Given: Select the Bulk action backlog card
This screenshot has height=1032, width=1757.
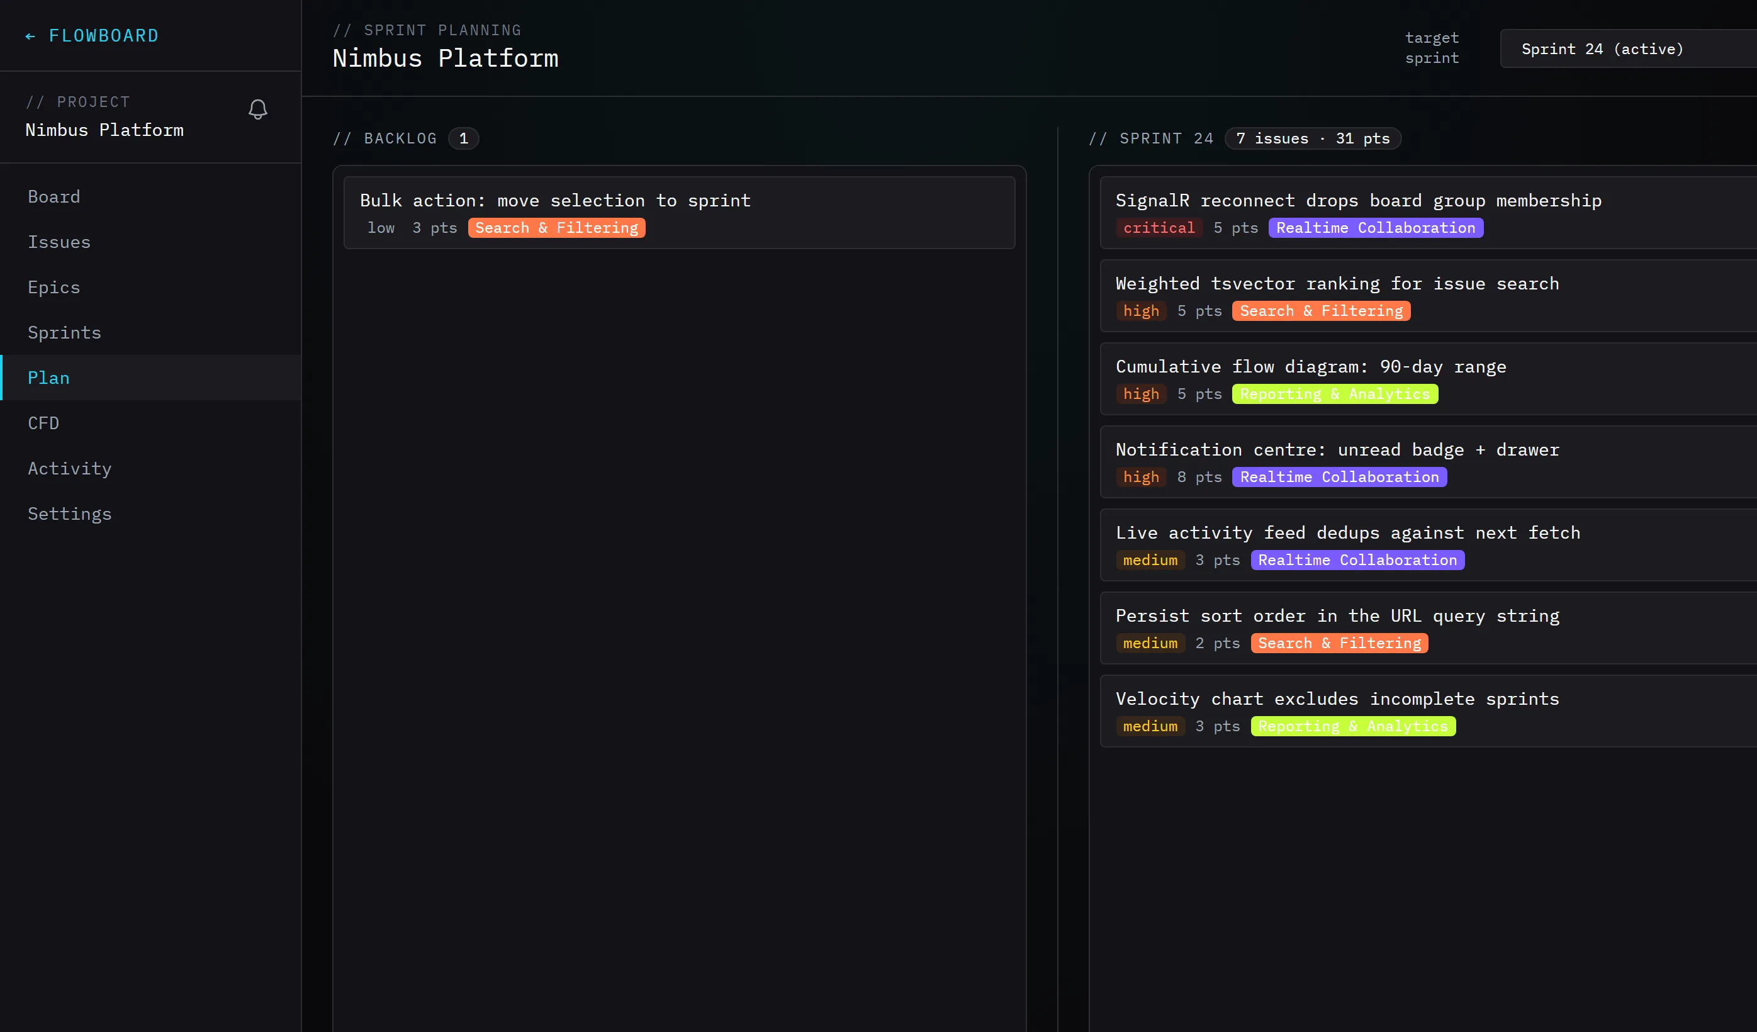Looking at the screenshot, I should pos(679,213).
